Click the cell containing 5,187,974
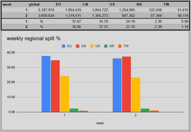This screenshot has height=132, width=191. (42, 10)
